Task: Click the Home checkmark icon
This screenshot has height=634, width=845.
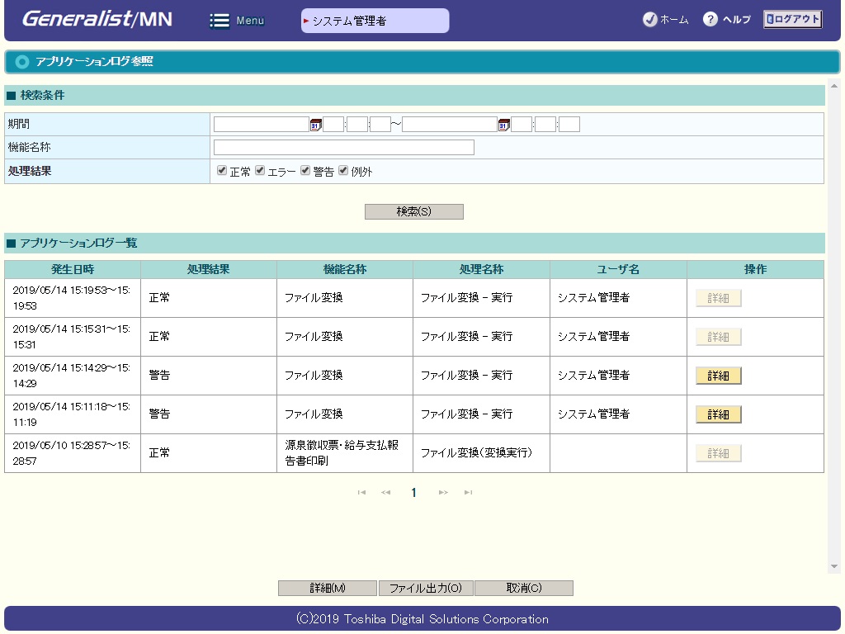Action: point(649,20)
